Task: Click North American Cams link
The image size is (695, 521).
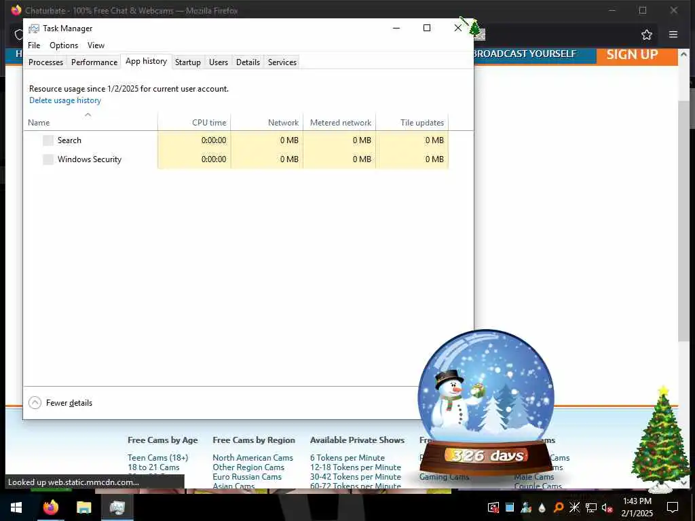Action: tap(252, 458)
